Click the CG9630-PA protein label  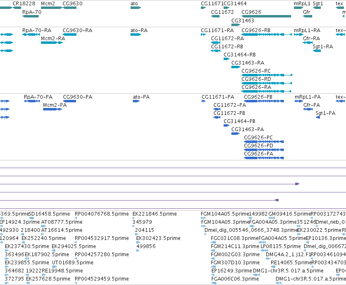click(x=78, y=97)
